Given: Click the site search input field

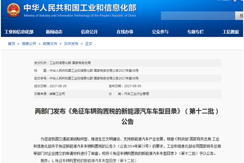Looking at the screenshot, I should click(x=198, y=16).
